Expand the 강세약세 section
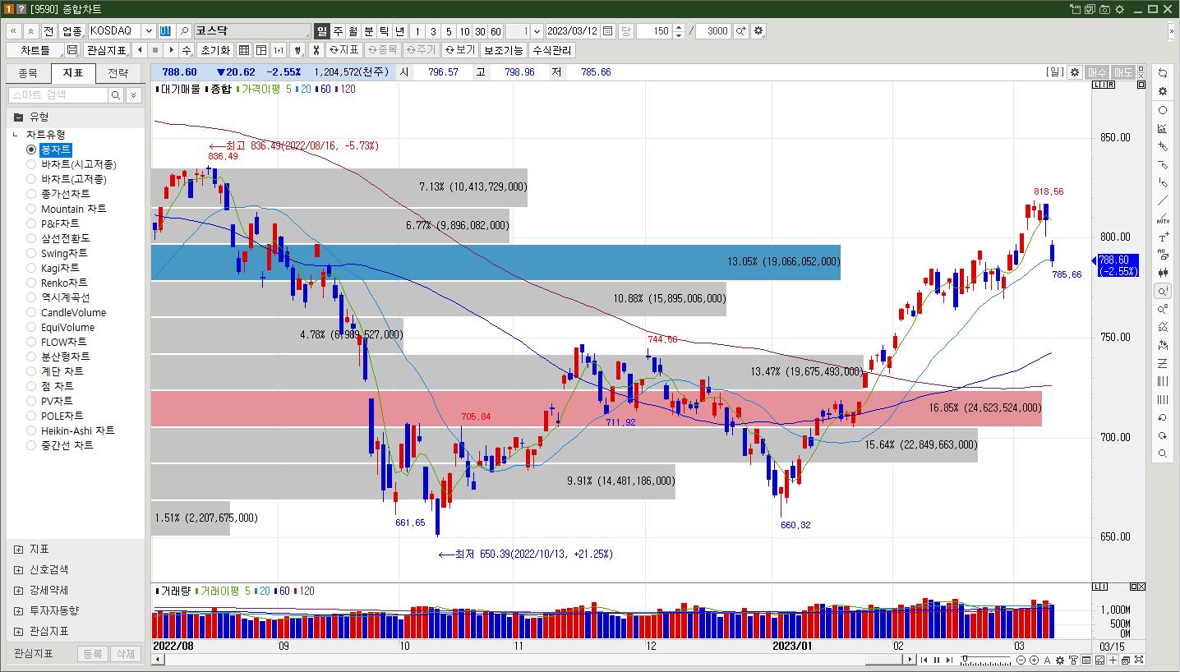Viewport: 1180px width, 672px height. 19,590
